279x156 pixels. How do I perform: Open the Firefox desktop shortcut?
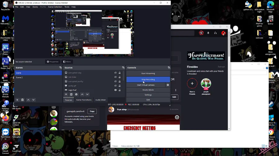click(5, 119)
